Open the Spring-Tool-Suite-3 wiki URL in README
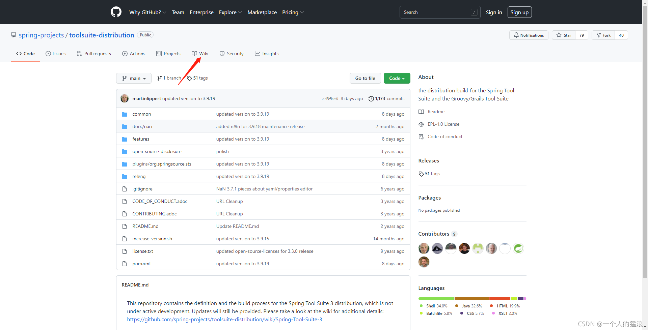The height and width of the screenshot is (330, 648). point(224,320)
